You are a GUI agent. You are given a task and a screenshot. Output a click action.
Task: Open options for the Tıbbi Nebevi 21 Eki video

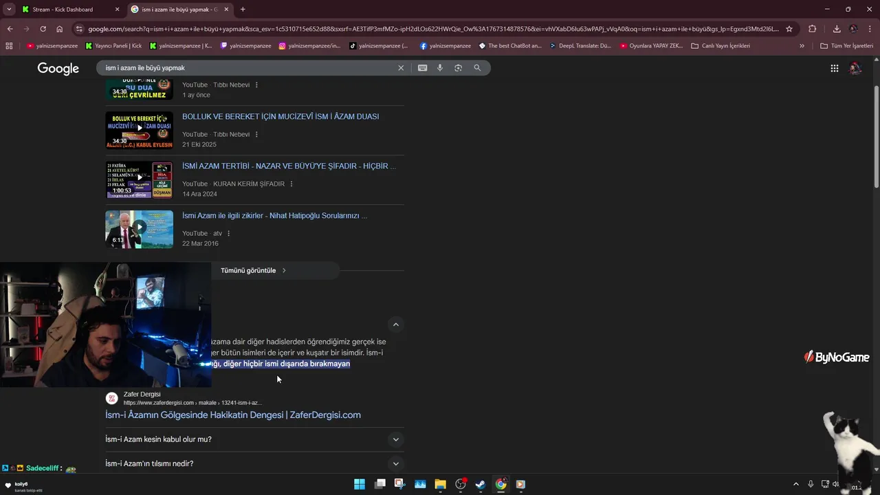pos(256,135)
